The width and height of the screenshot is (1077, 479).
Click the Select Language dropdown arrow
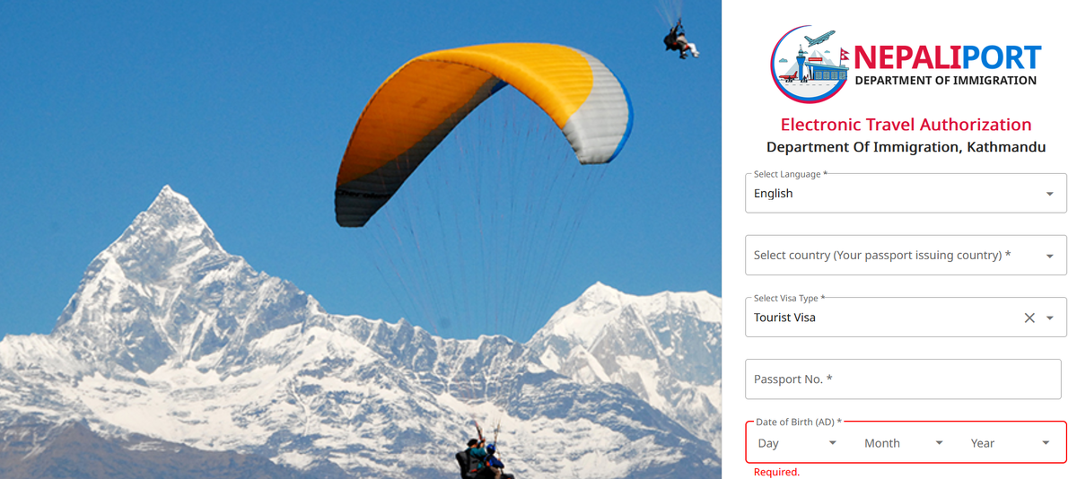[x=1050, y=194]
